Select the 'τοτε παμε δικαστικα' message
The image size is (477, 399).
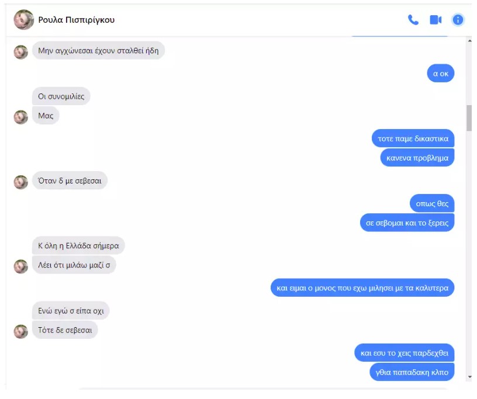point(413,138)
